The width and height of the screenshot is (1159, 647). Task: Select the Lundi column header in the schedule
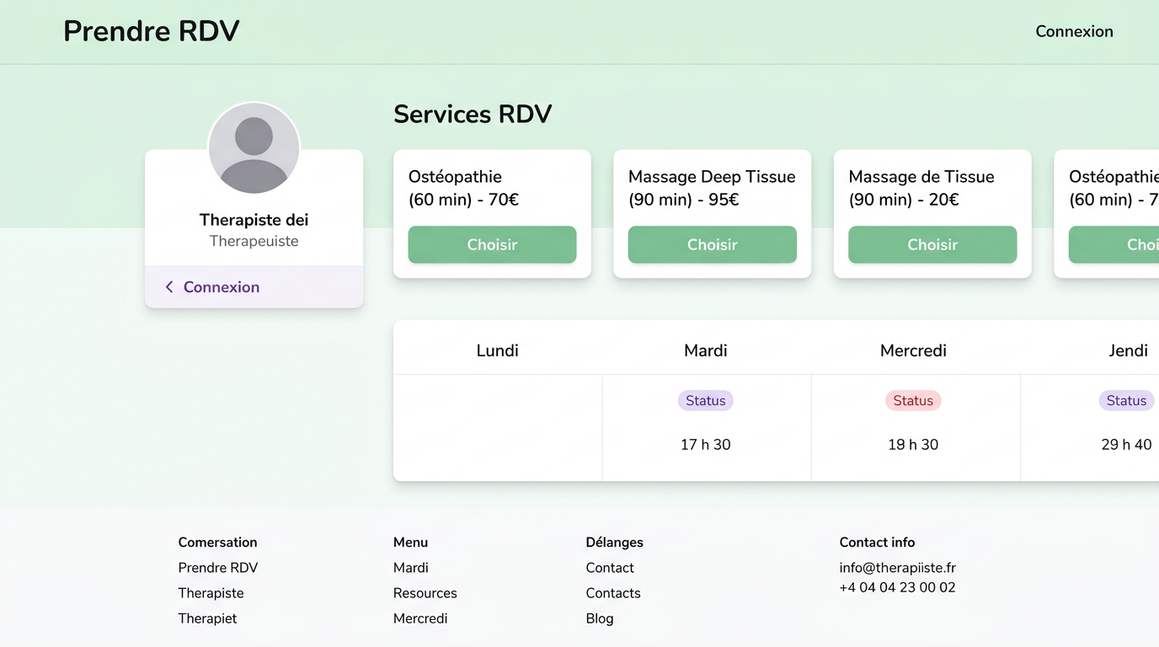[x=498, y=350]
